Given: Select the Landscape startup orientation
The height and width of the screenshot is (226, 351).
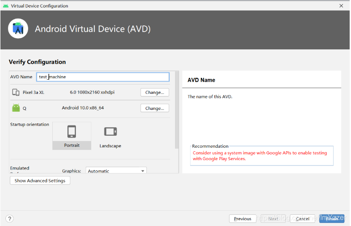Looking at the screenshot, I should (110, 137).
